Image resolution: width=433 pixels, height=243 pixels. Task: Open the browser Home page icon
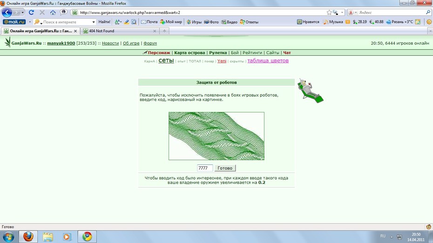pyautogui.click(x=53, y=13)
